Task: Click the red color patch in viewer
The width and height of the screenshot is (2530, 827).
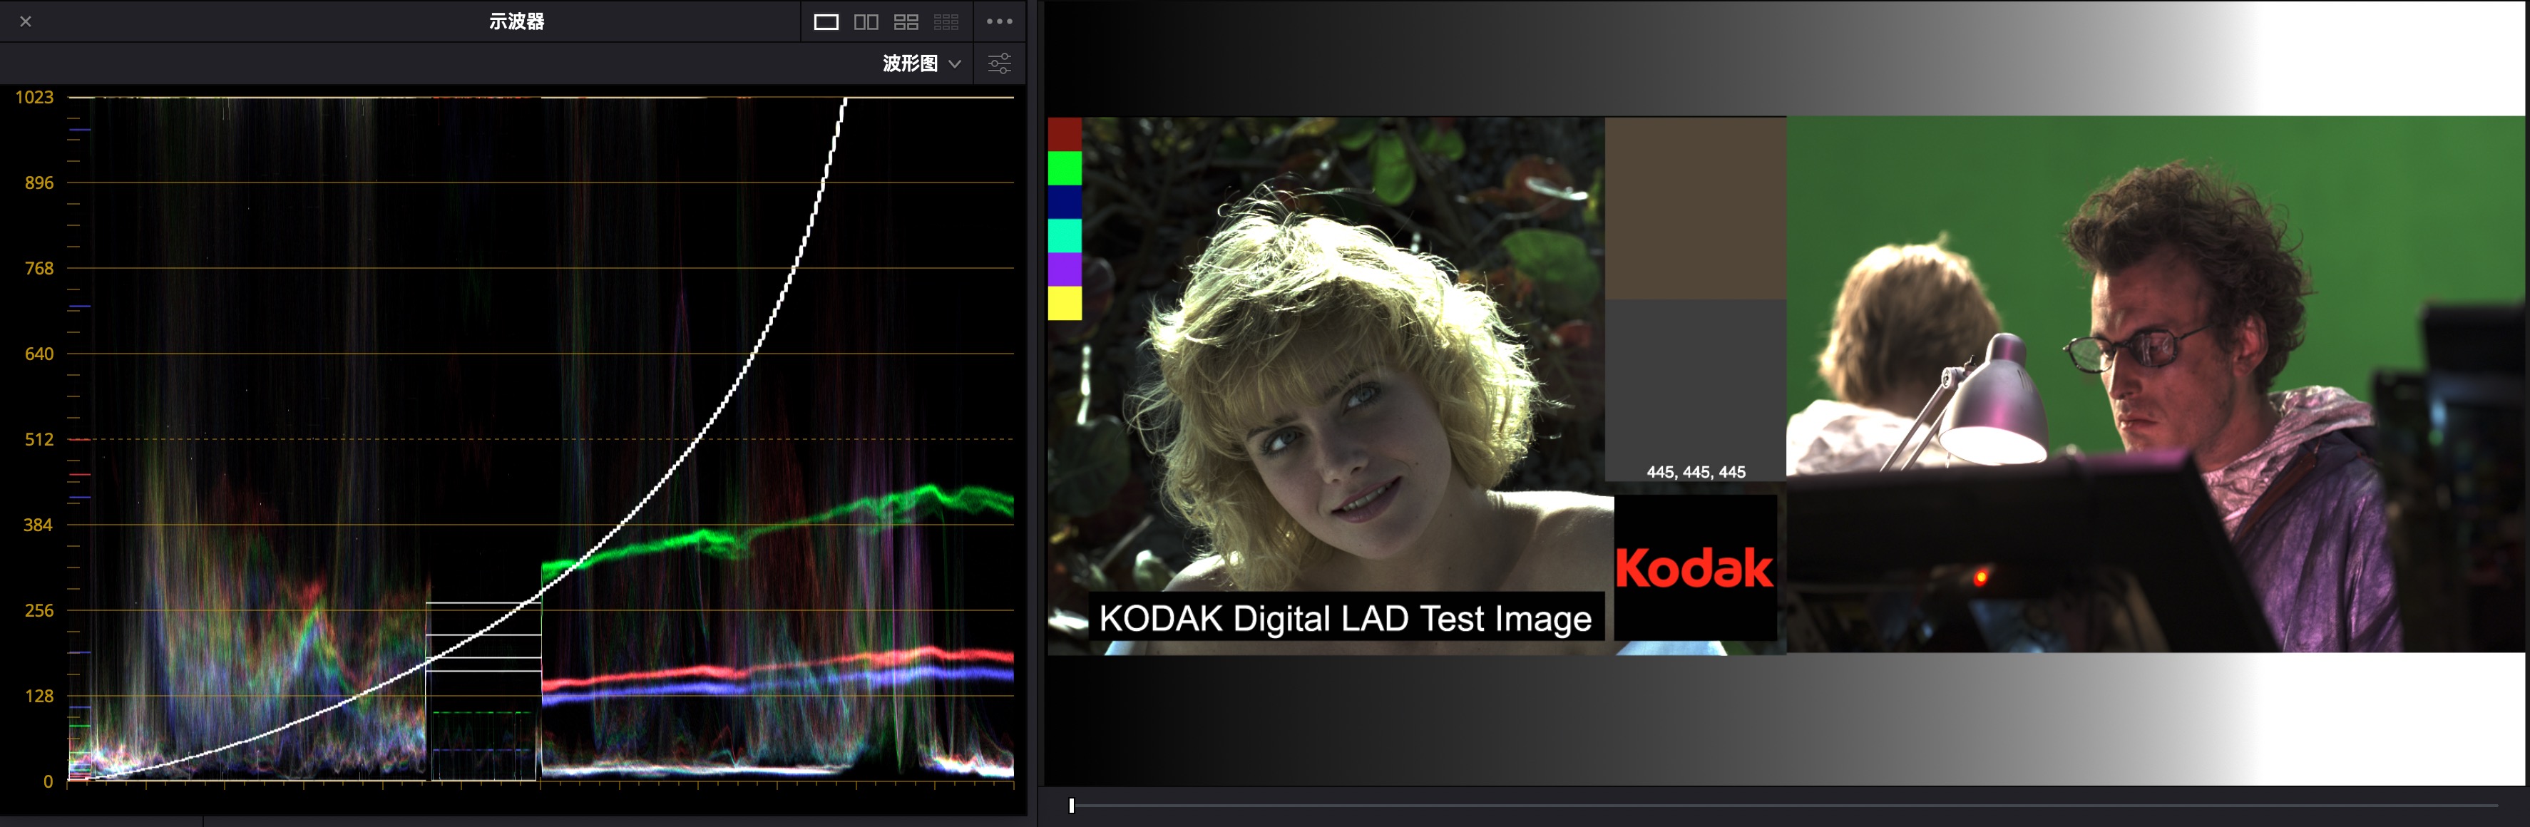Action: pyautogui.click(x=1065, y=133)
